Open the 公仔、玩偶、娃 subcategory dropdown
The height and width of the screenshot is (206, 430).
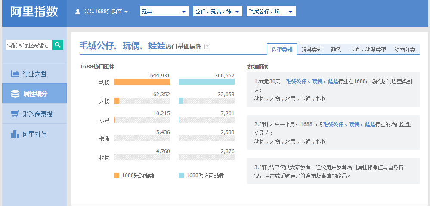pos(217,12)
